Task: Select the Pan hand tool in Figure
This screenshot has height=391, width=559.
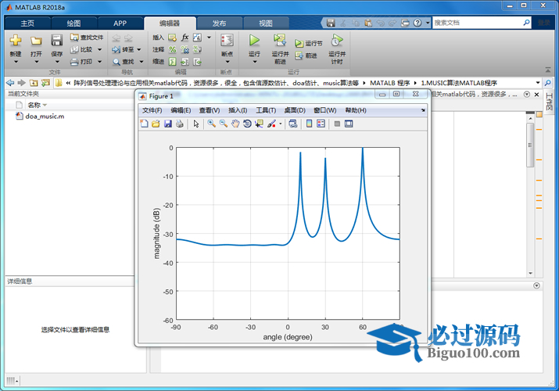Action: (235, 124)
